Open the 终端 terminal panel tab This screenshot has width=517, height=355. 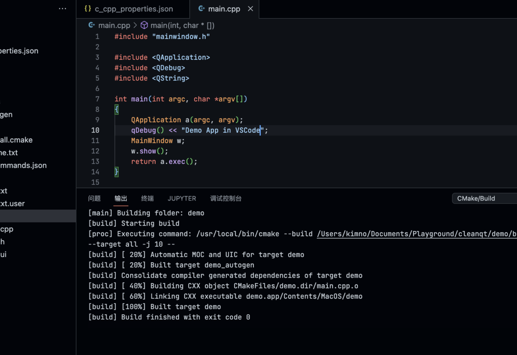pos(147,198)
